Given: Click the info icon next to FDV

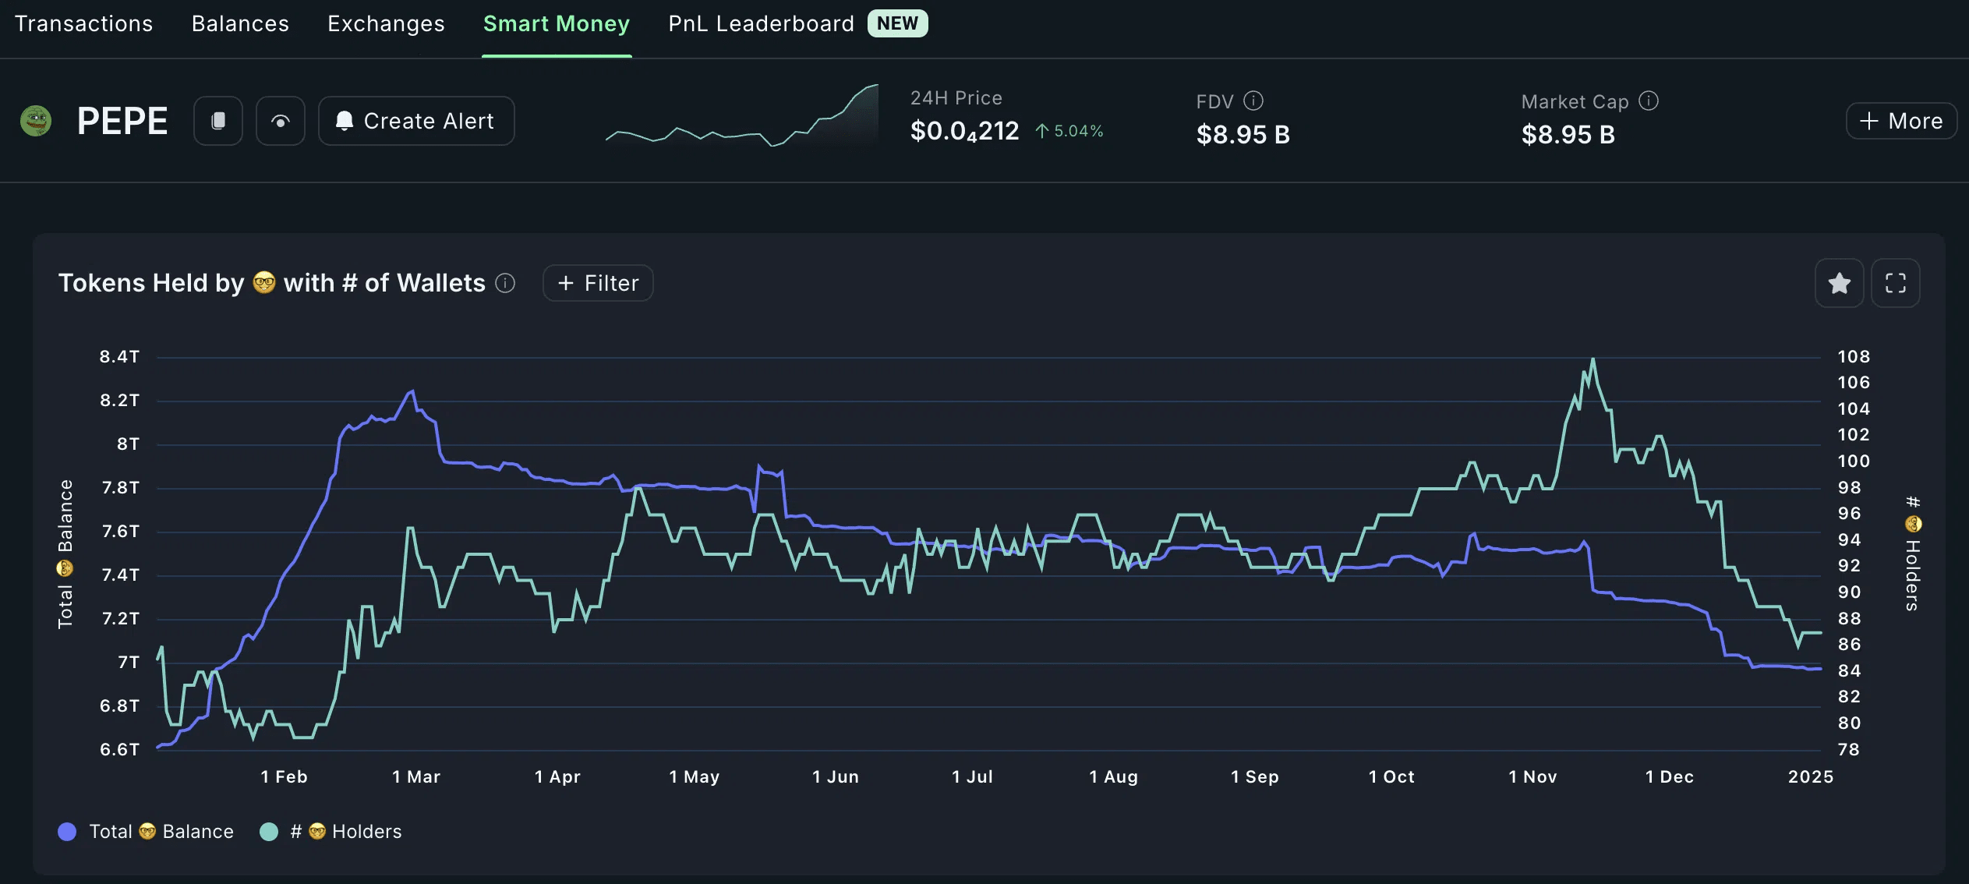Looking at the screenshot, I should tap(1253, 101).
